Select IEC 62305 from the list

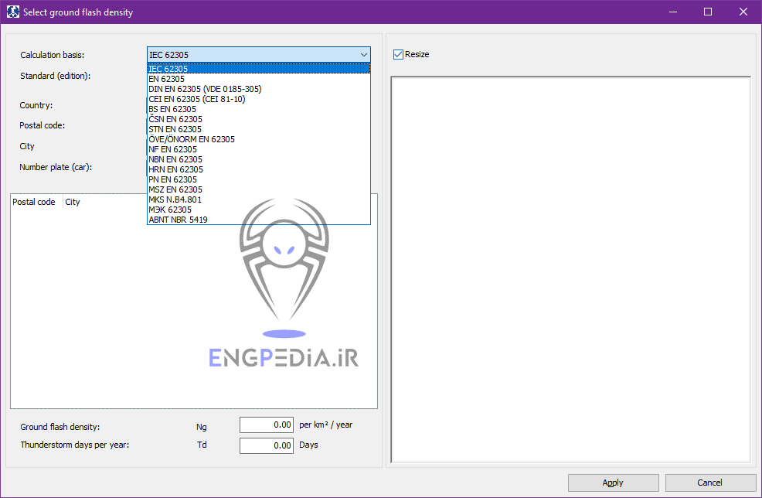(259, 69)
